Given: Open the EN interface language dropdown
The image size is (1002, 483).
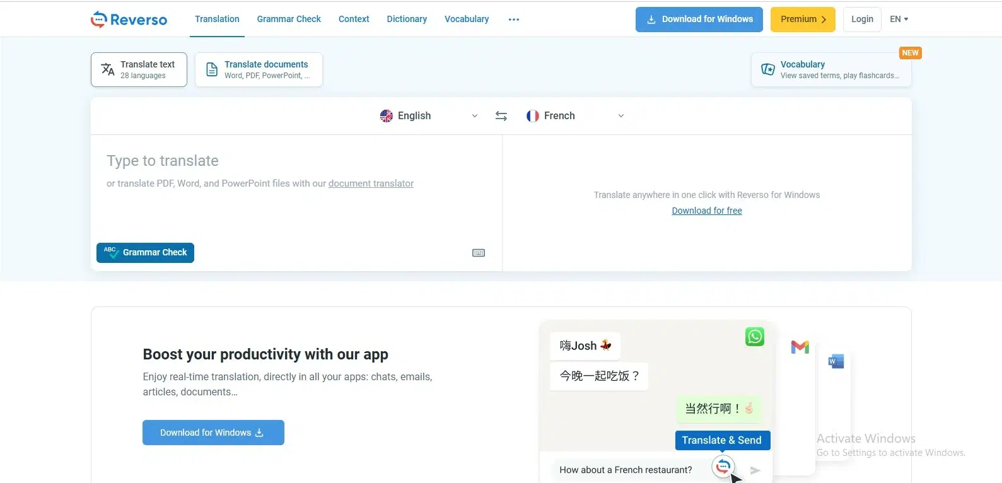Looking at the screenshot, I should pyautogui.click(x=899, y=20).
